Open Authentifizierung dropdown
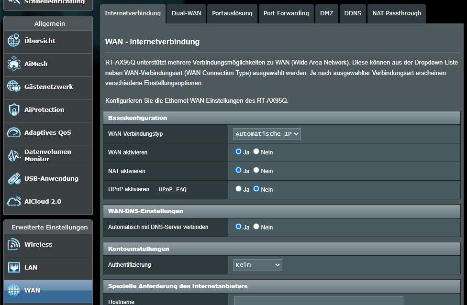Image resolution: width=467 pixels, height=305 pixels. [x=257, y=265]
